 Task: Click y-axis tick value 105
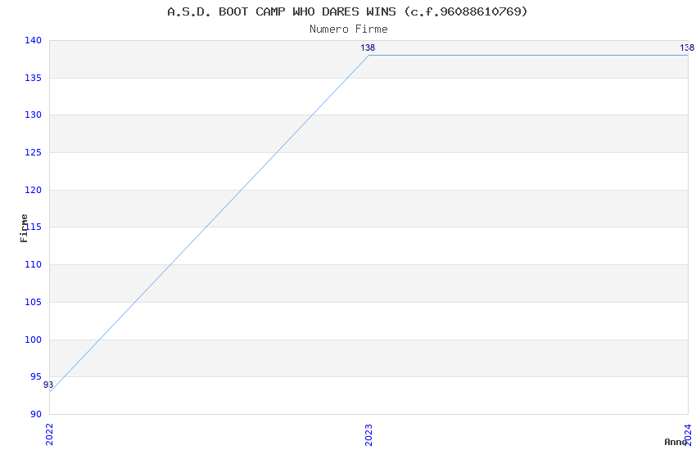[x=33, y=303]
